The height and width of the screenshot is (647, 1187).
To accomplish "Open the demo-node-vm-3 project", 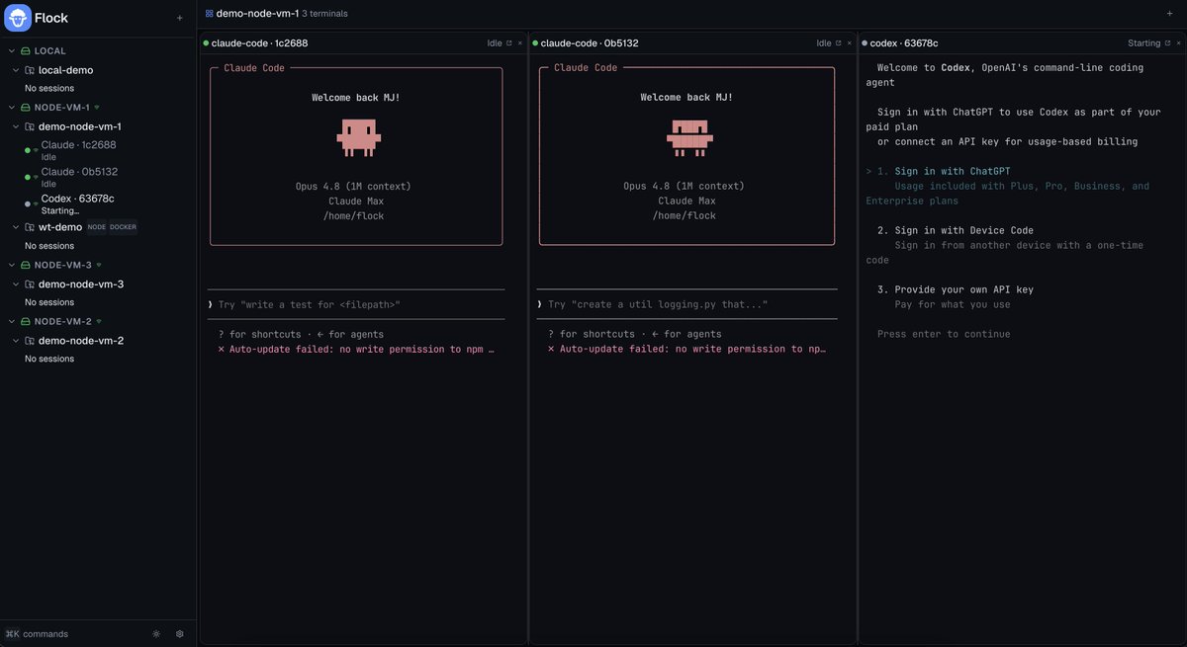I will 81,284.
